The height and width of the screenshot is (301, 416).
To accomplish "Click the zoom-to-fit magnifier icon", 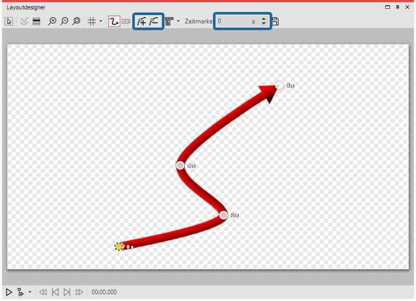I will point(76,21).
